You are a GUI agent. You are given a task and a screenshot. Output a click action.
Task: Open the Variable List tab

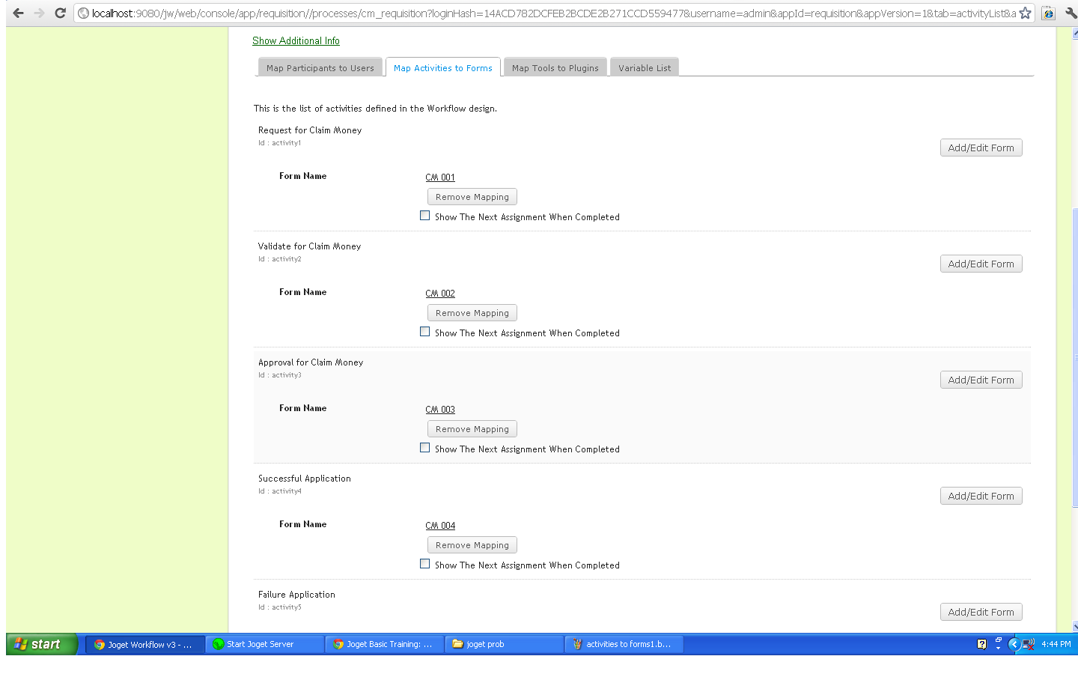pyautogui.click(x=645, y=67)
